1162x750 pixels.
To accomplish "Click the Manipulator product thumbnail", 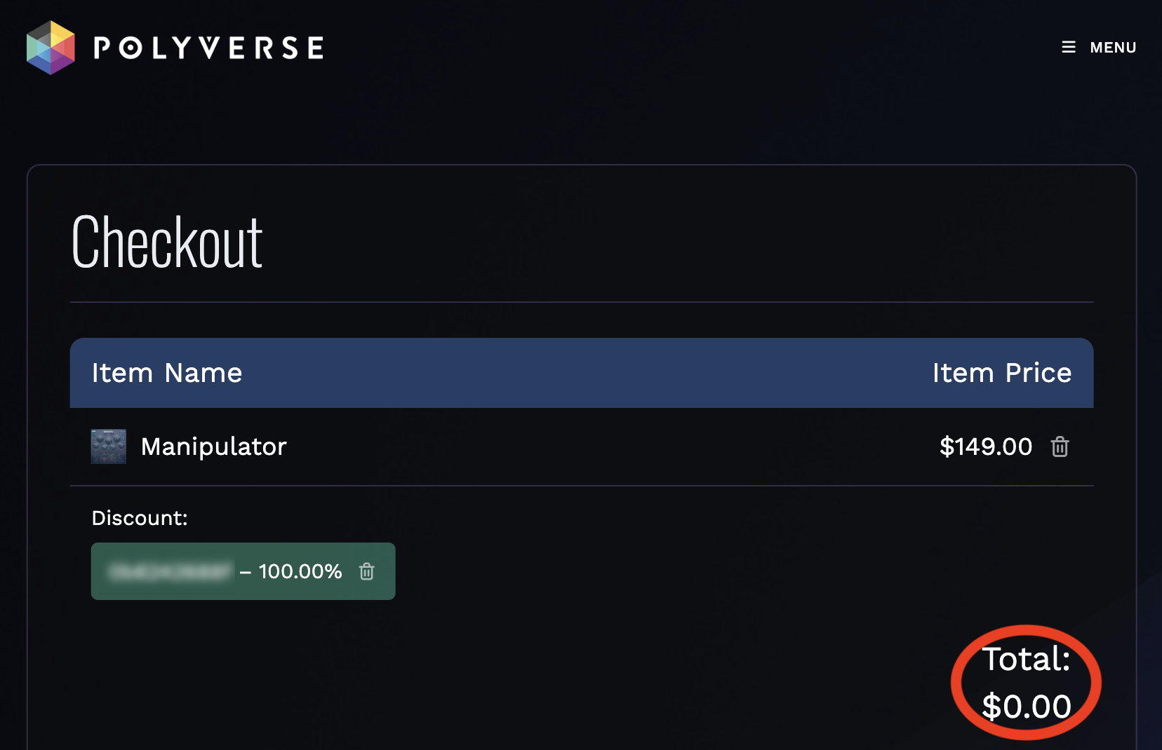I will click(x=109, y=446).
